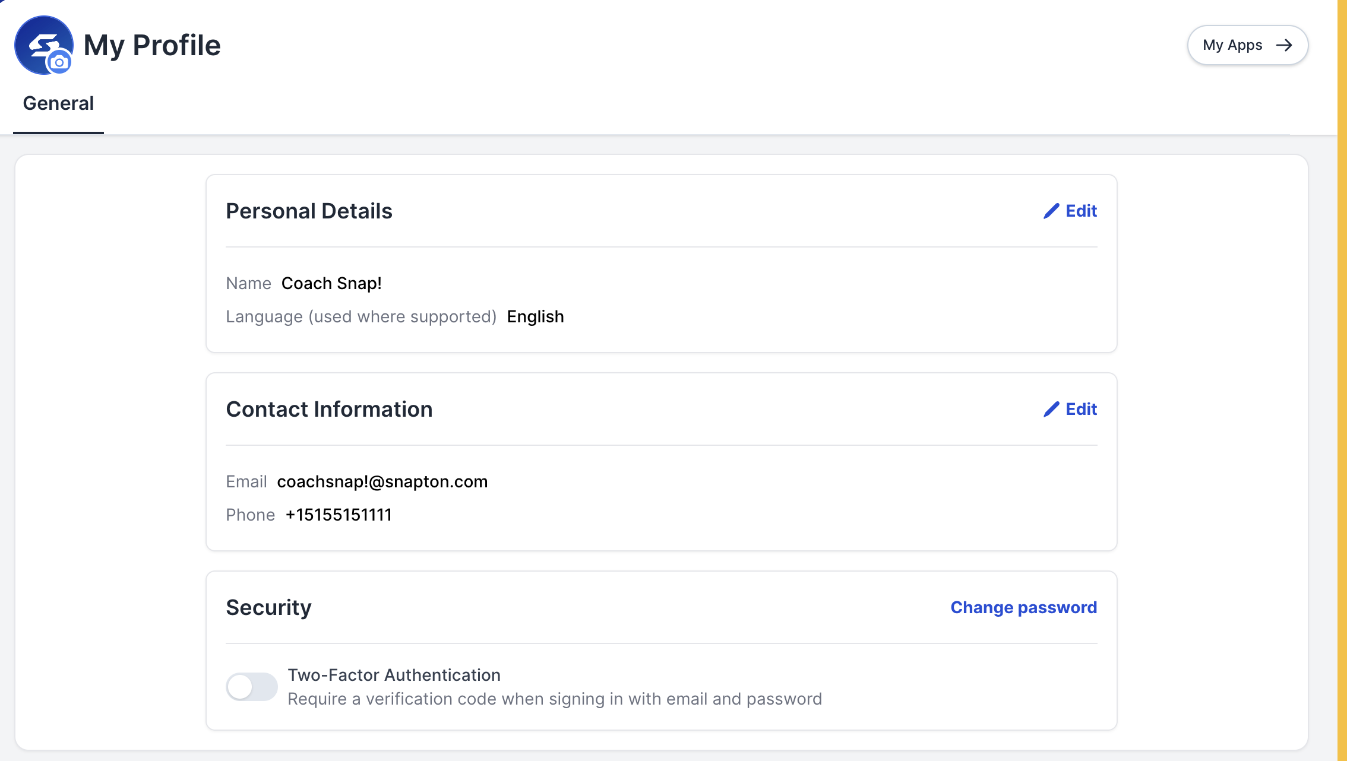Viewport: 1347px width, 761px height.
Task: Click the Contact Information heading
Action: 329,409
